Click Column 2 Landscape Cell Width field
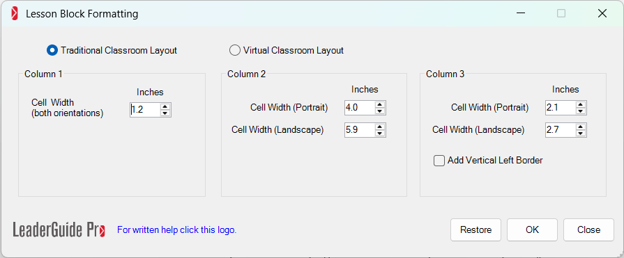The width and height of the screenshot is (624, 258). (x=360, y=130)
